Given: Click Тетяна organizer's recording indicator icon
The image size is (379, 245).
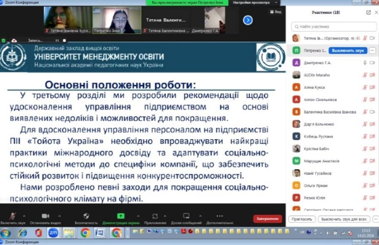Looking at the screenshot, I should 358,38.
